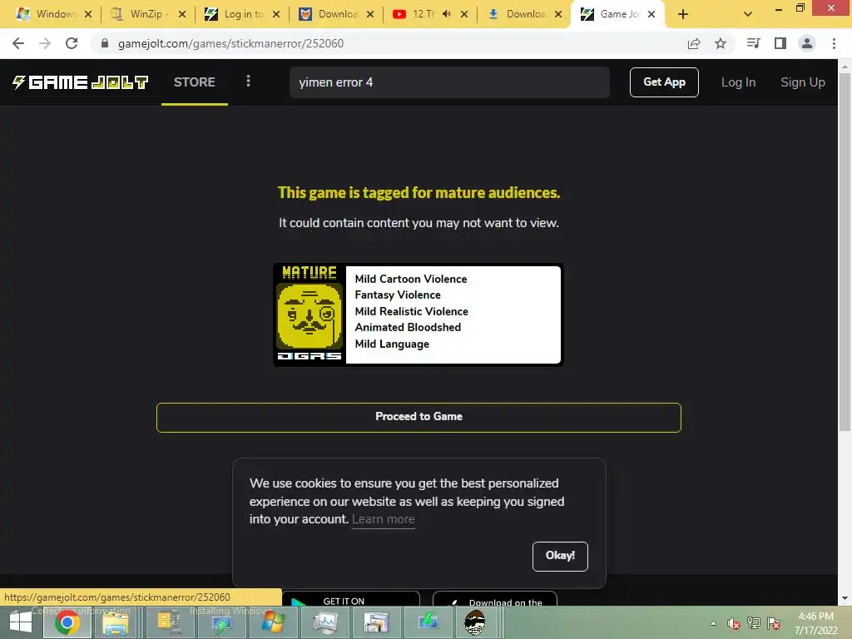Open Chrome from the taskbar
Image resolution: width=852 pixels, height=639 pixels.
click(x=67, y=622)
